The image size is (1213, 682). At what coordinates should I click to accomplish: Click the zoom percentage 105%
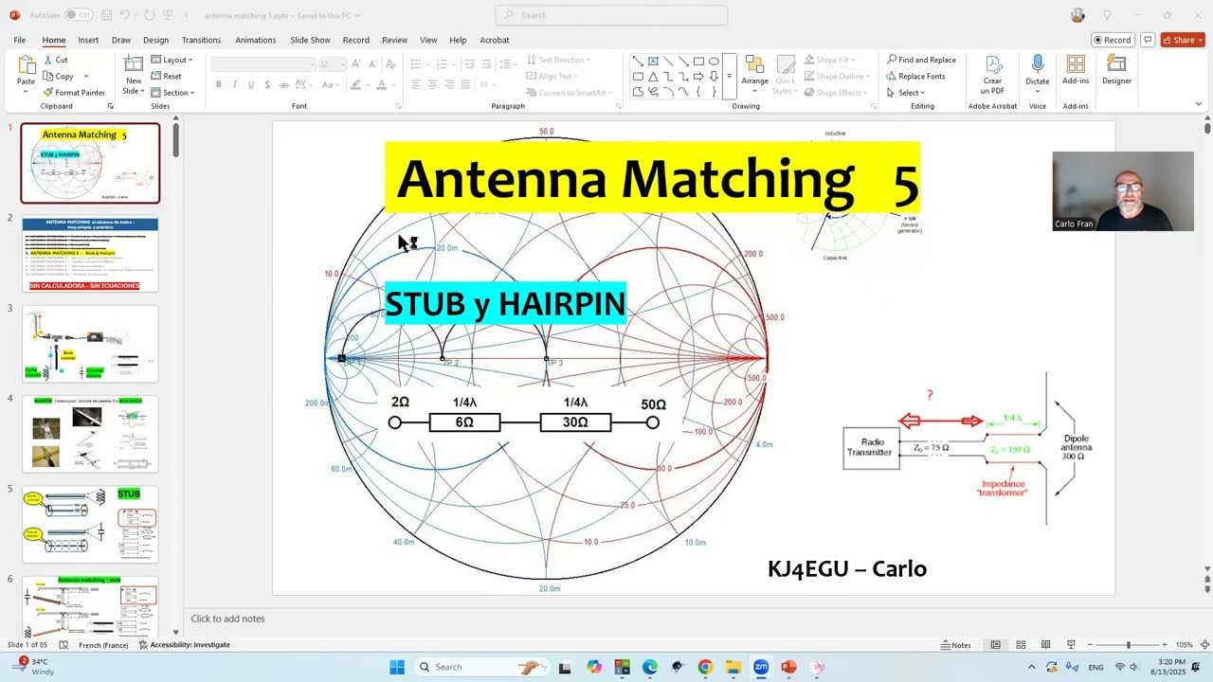[1184, 645]
